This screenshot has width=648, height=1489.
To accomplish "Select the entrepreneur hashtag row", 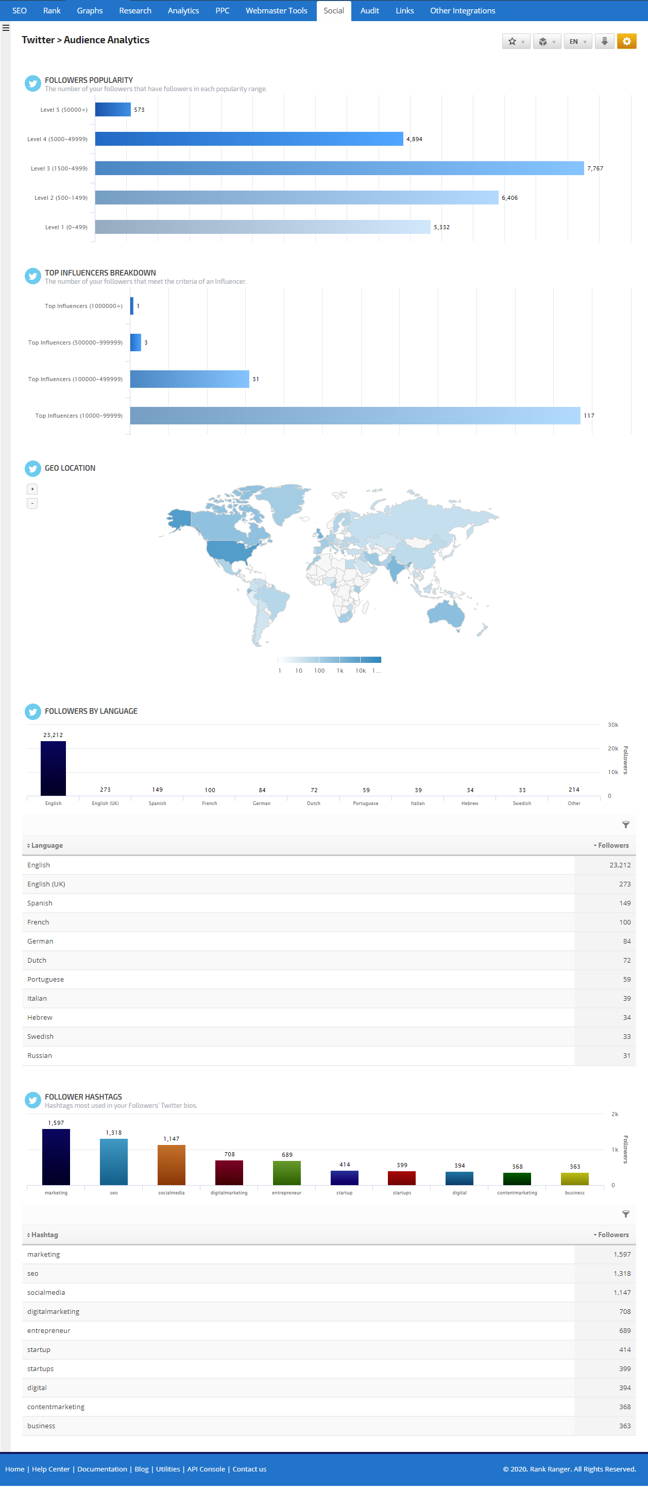I will tap(329, 1330).
